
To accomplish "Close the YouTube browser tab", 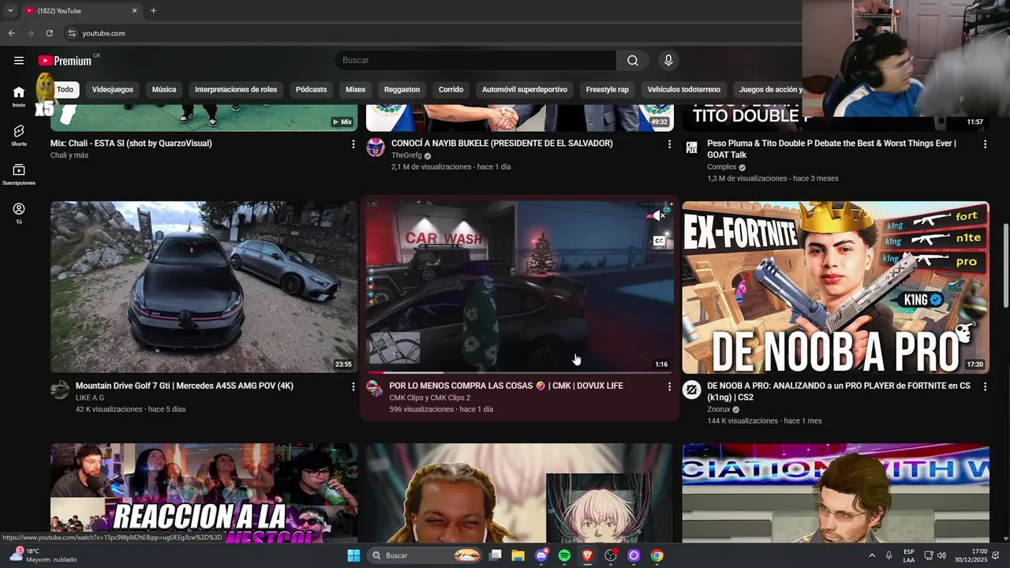I will tap(134, 10).
